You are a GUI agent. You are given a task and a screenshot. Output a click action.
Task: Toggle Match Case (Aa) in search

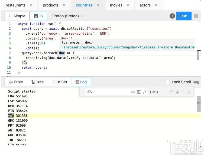tap(133, 92)
